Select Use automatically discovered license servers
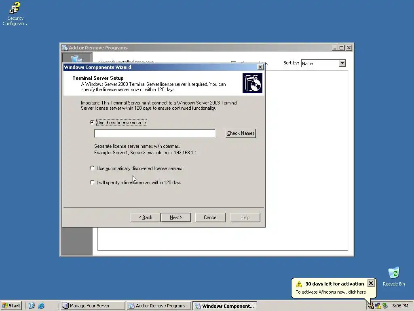The image size is (414, 311). point(92,168)
